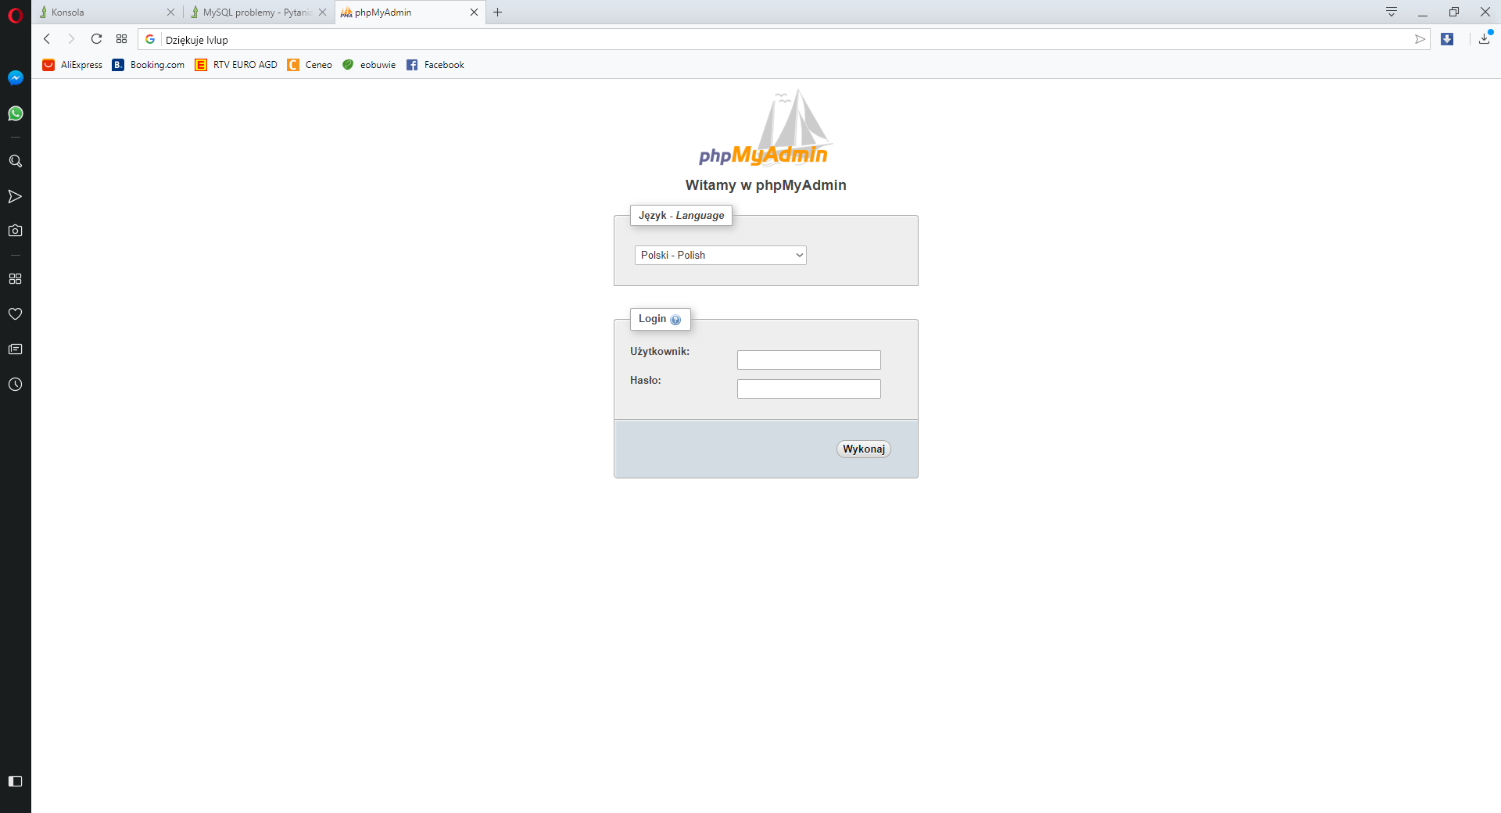Reload the current page

coord(96,39)
